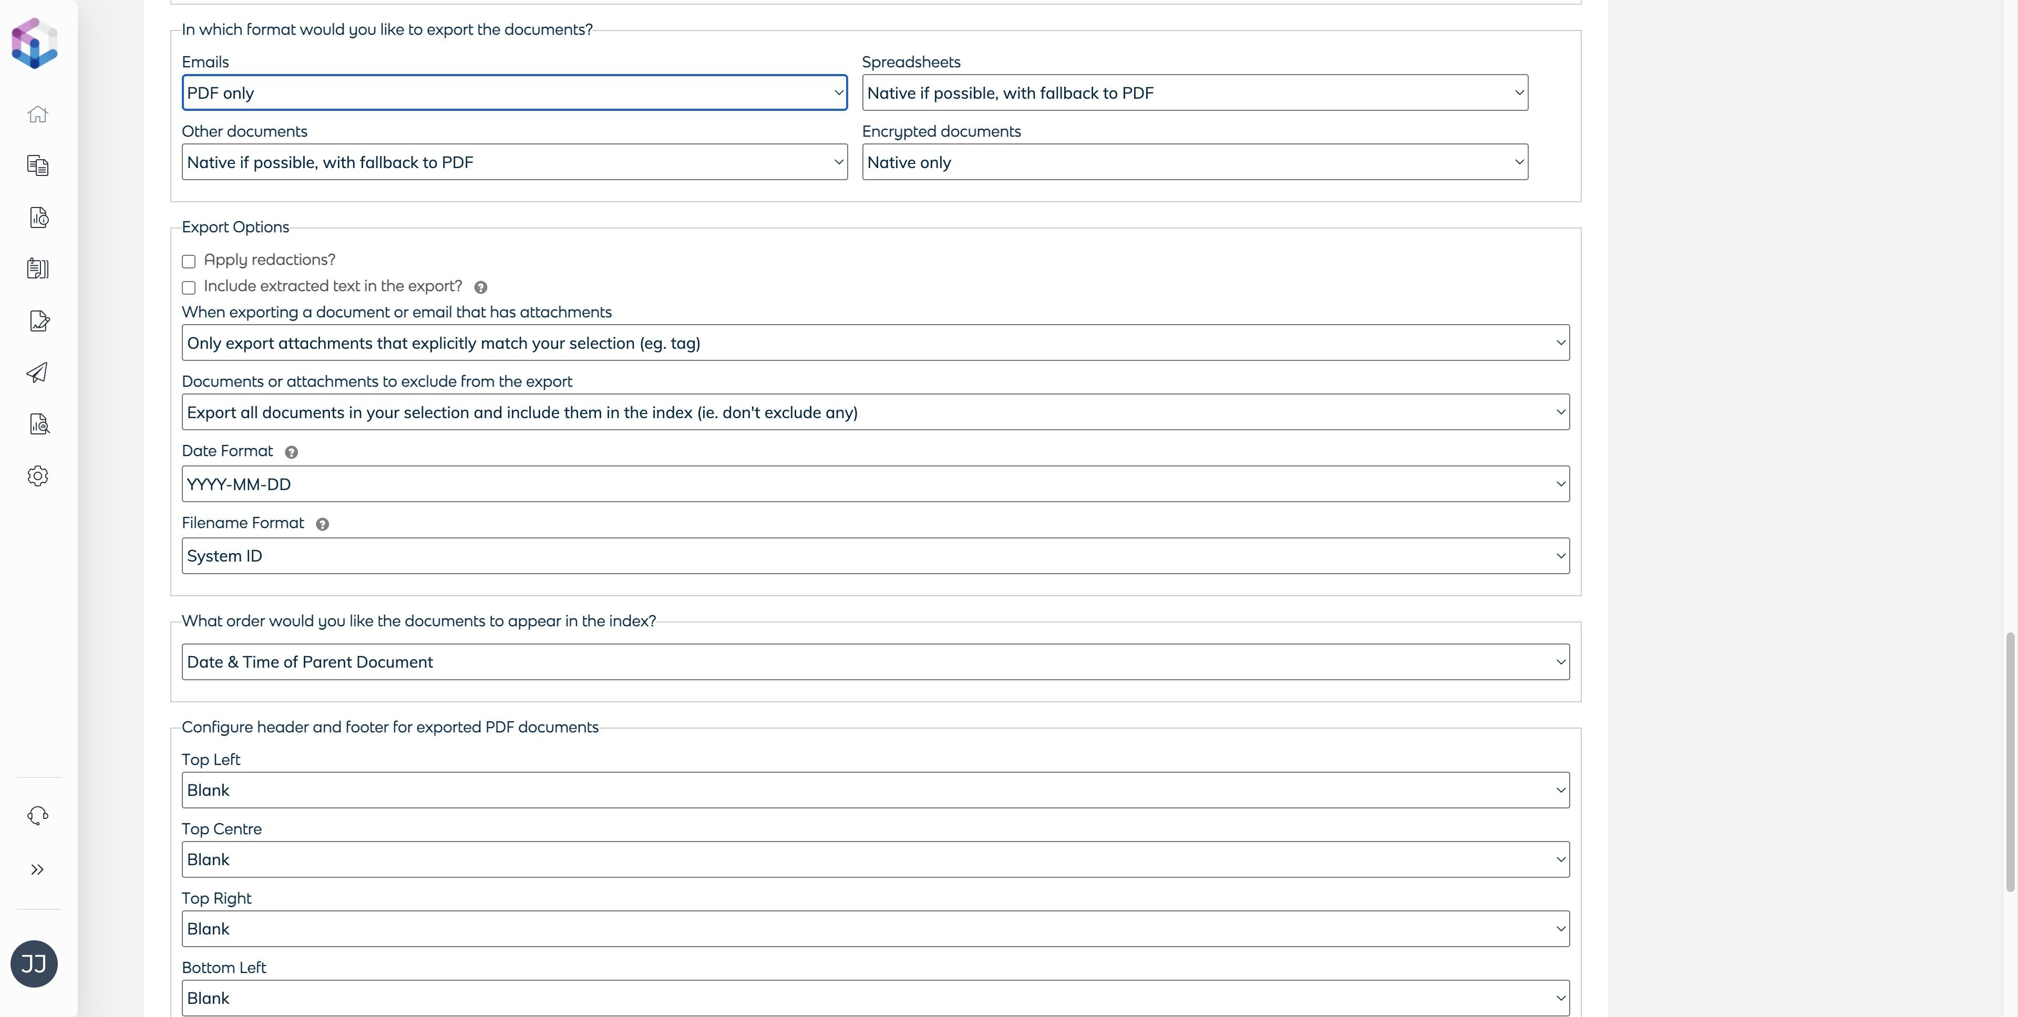Enable the Apply redactions checkbox
Viewport: 2018px width, 1017px height.
point(189,262)
